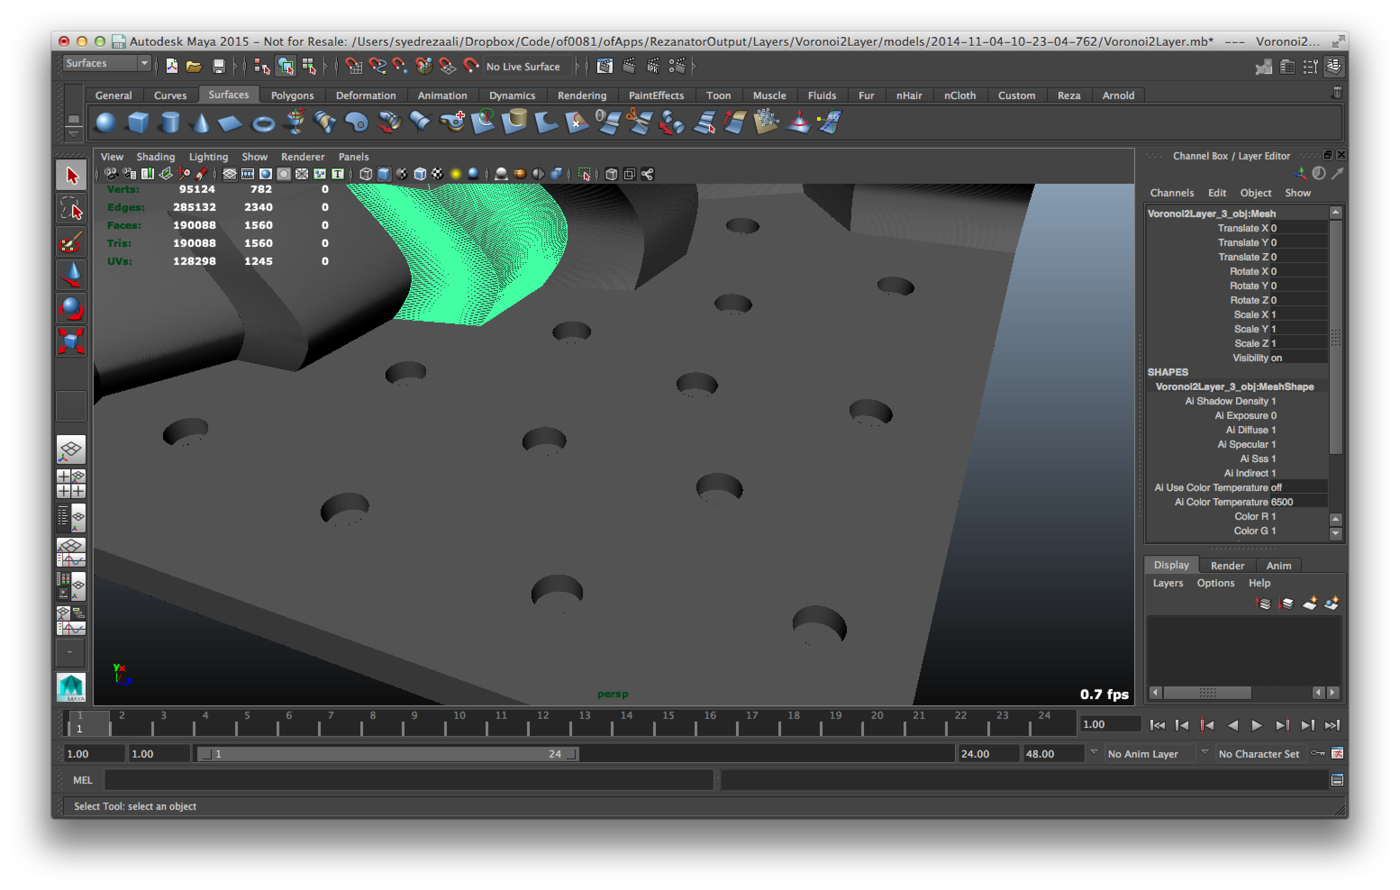Toggle Make Live magnet icon
This screenshot has width=1400, height=890.
[471, 66]
